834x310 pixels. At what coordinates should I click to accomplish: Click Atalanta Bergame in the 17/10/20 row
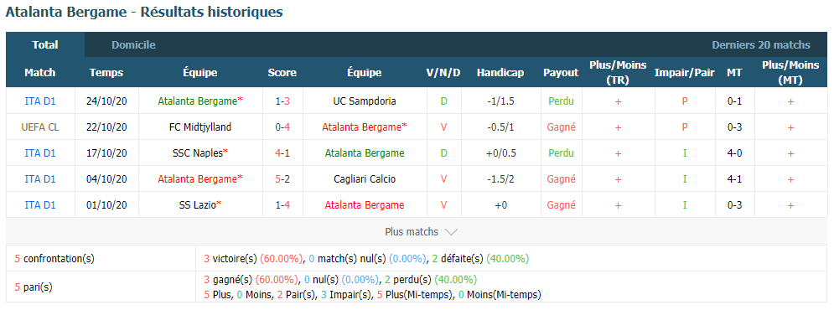[365, 153]
